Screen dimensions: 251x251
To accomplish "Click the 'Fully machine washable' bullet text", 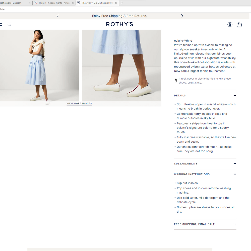I will (x=206, y=139).
